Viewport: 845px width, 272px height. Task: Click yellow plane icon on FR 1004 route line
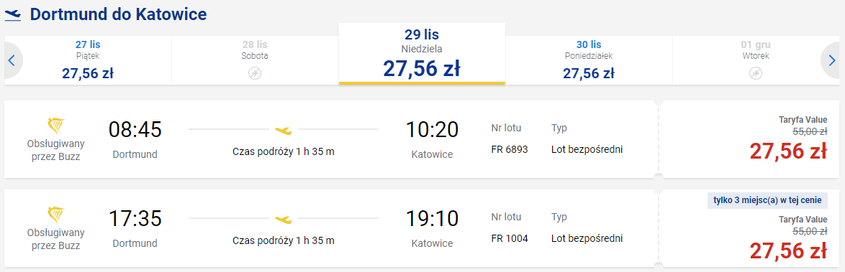point(284,219)
